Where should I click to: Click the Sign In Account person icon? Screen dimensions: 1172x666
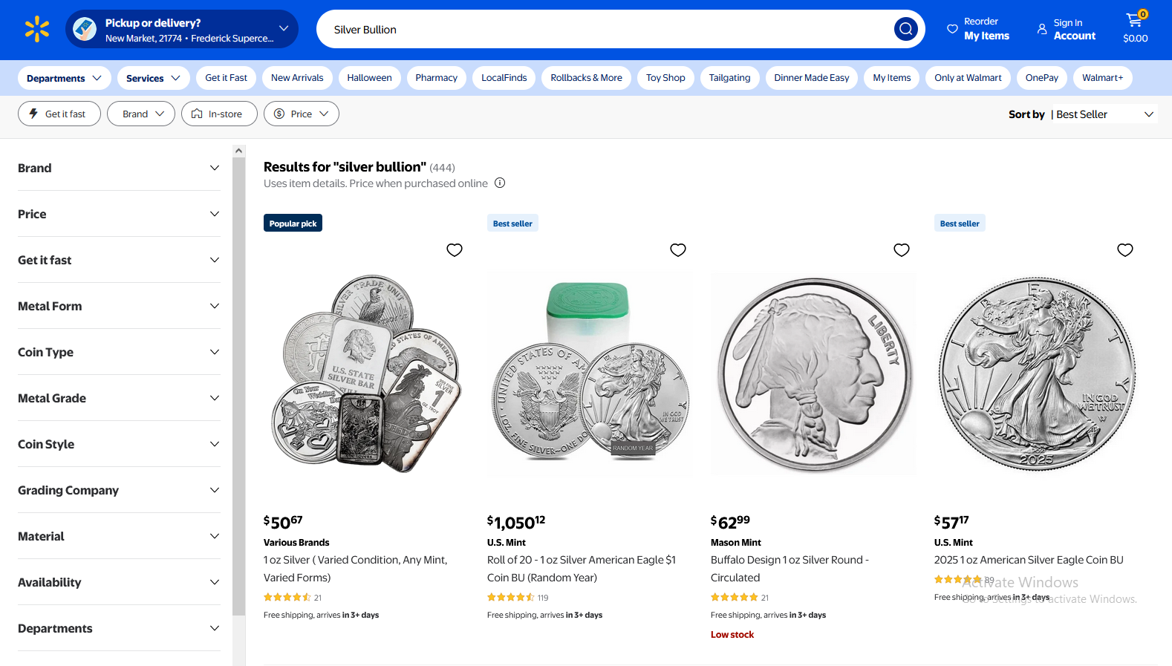[1040, 28]
